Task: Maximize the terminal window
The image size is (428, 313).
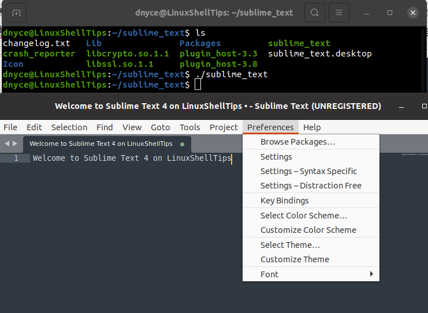Action: click(390, 13)
